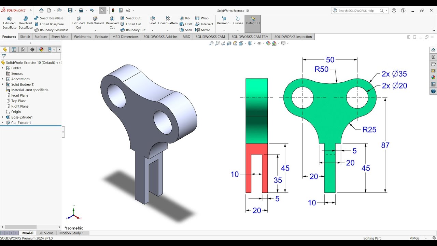
Task: Choose Boundary Boss/Base feature
Action: pos(51,30)
